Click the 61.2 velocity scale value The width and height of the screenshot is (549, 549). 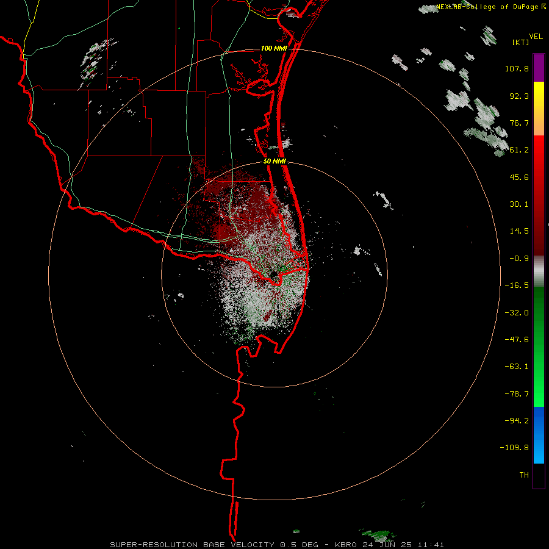pyautogui.click(x=519, y=150)
